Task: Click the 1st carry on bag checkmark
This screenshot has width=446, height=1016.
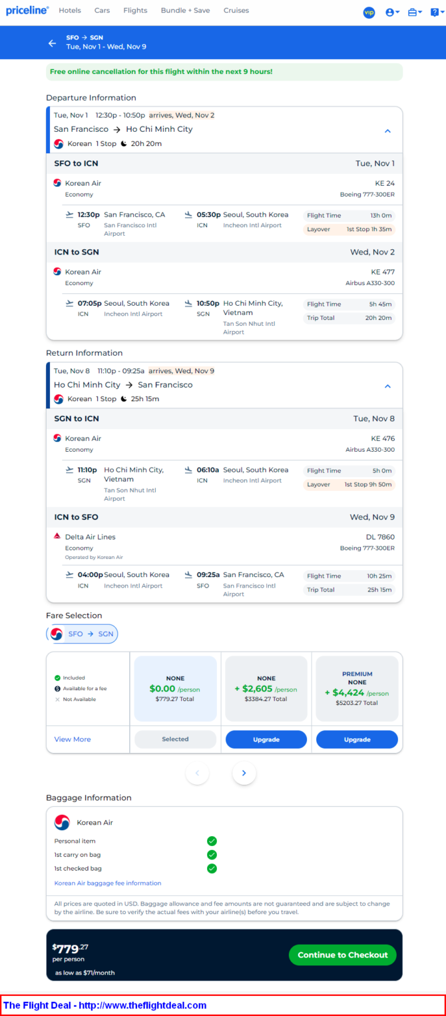Action: (212, 855)
